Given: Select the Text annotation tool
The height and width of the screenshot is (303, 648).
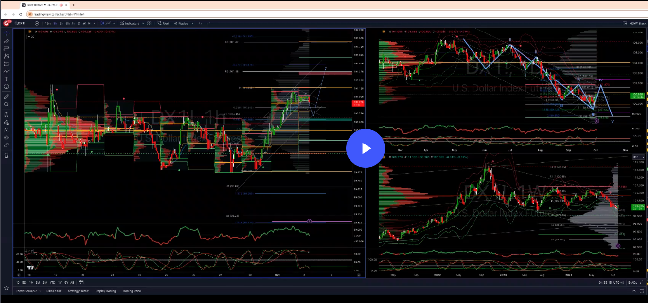Looking at the screenshot, I should click(x=6, y=79).
